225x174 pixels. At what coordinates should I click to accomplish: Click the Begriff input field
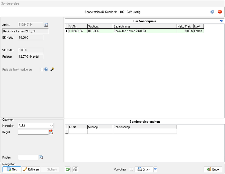pyautogui.click(x=33, y=132)
